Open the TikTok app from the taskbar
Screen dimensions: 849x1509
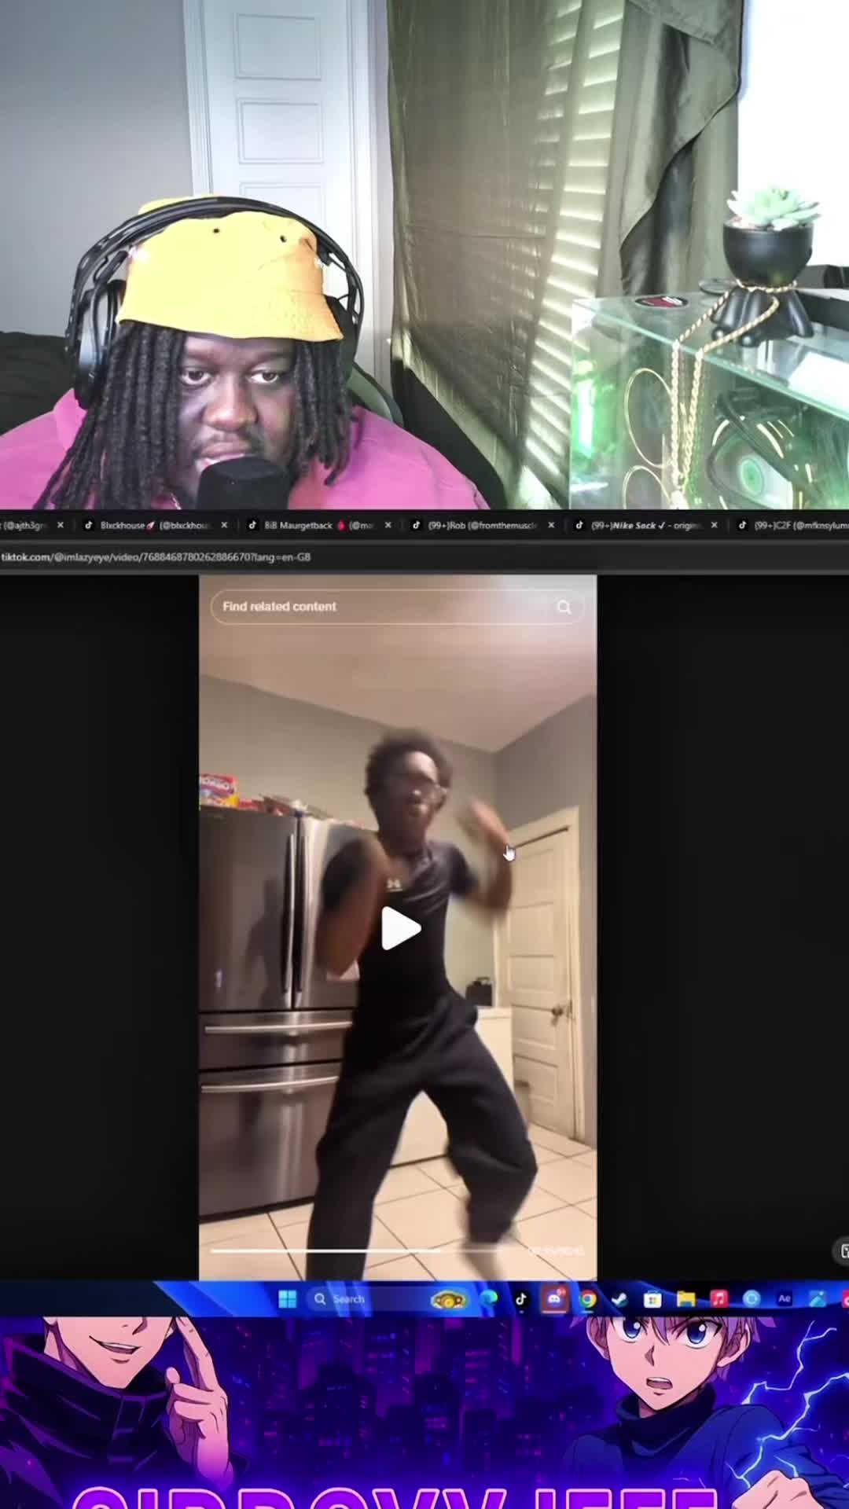point(521,1299)
